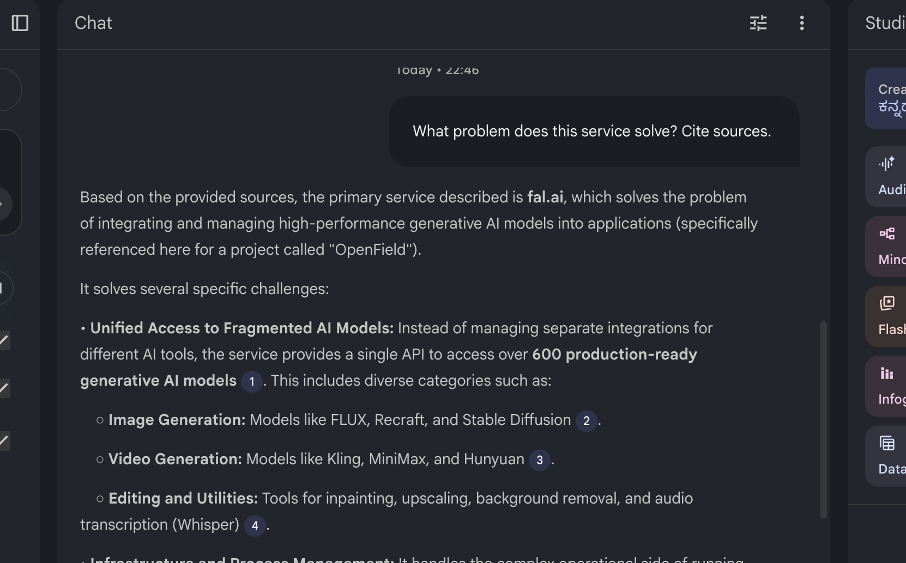Viewport: 906px width, 563px height.
Task: Switch to the Studio panel header
Action: tap(885, 23)
